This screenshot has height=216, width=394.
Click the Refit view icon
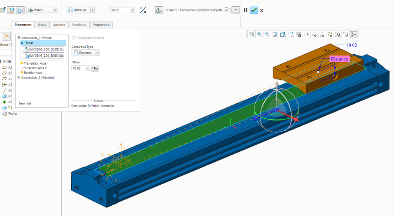[251, 35]
